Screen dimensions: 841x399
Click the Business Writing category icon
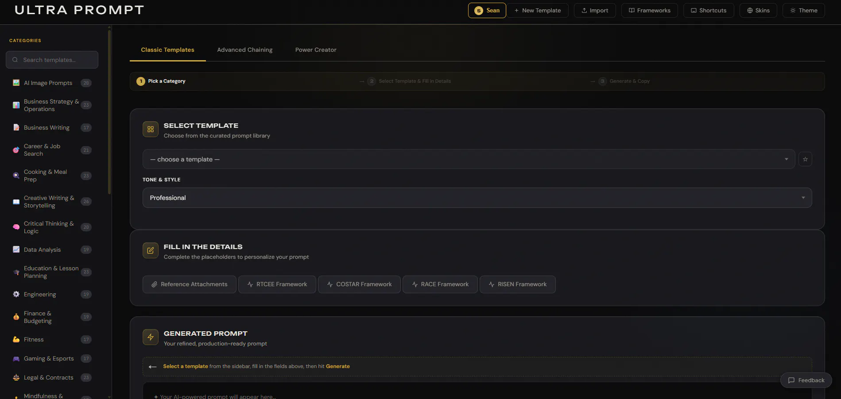(x=16, y=127)
